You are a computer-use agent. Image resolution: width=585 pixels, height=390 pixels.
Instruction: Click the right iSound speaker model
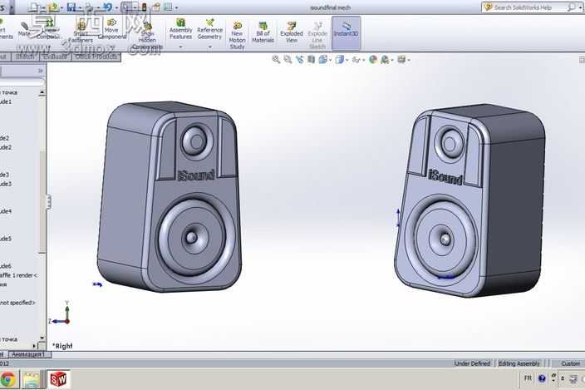pyautogui.click(x=469, y=200)
